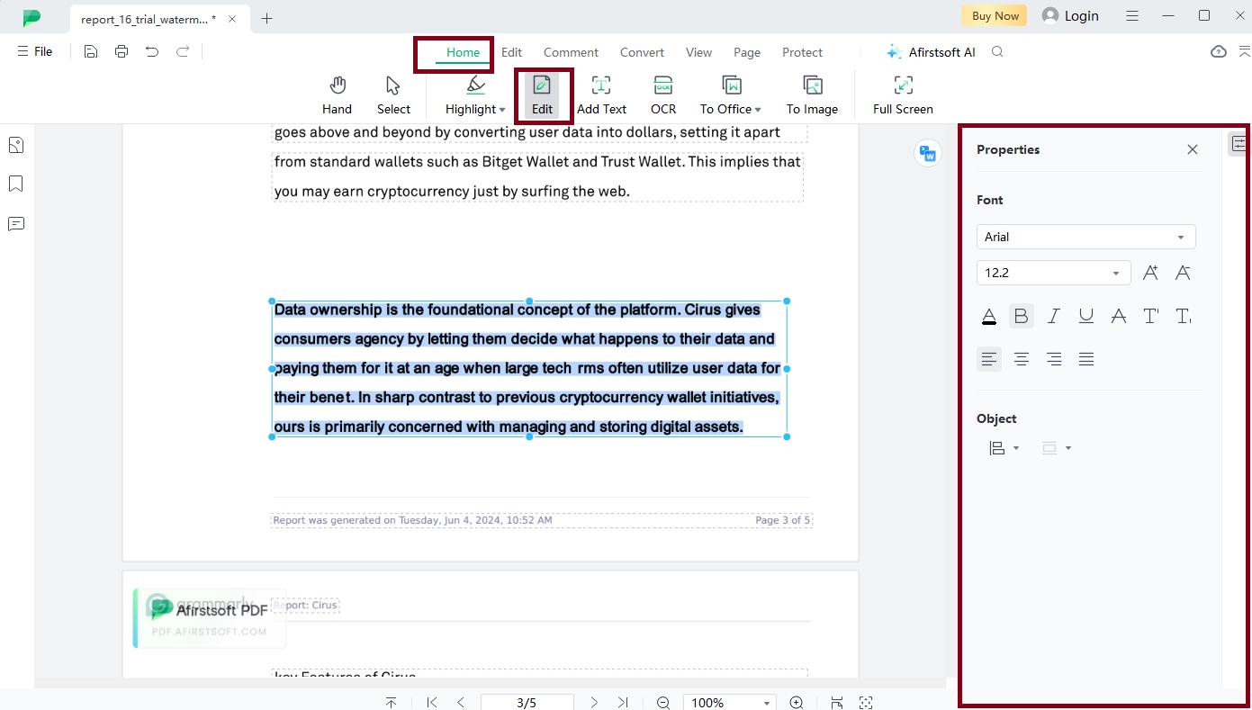Align text left

(x=988, y=359)
